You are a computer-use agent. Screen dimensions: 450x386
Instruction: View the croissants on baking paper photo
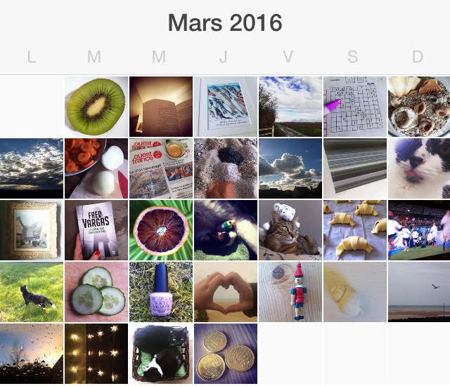tap(355, 230)
